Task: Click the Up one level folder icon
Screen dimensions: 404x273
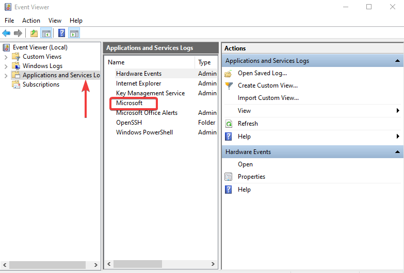Action: click(34, 33)
